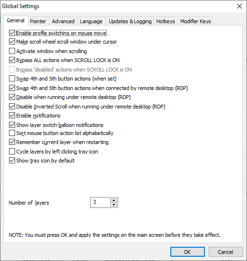Click the Cancel button

tap(226, 252)
